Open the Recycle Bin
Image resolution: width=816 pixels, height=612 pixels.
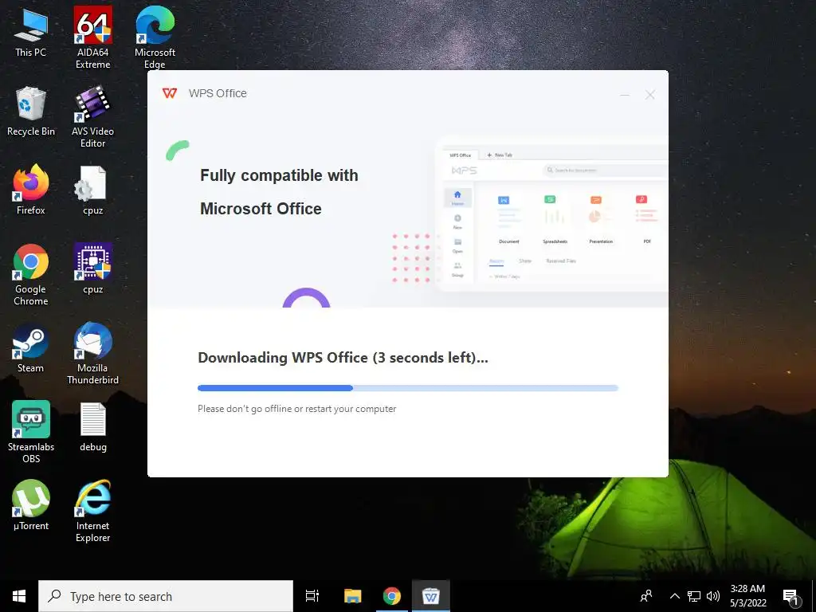(31, 112)
